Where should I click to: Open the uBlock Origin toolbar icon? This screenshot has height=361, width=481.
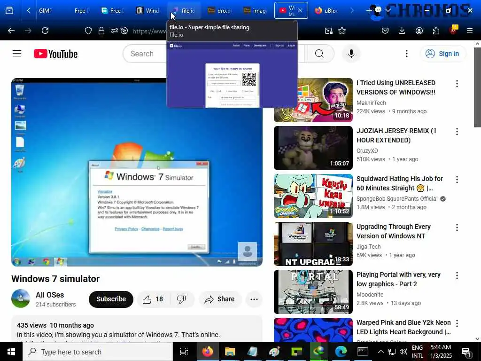453,30
